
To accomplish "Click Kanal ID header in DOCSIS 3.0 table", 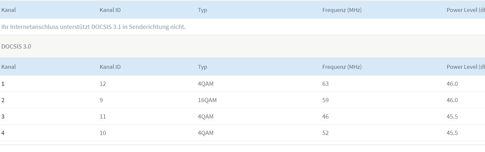I will (x=110, y=67).
